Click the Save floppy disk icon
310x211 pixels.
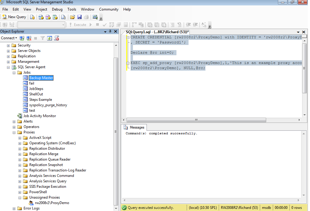click(x=79, y=17)
